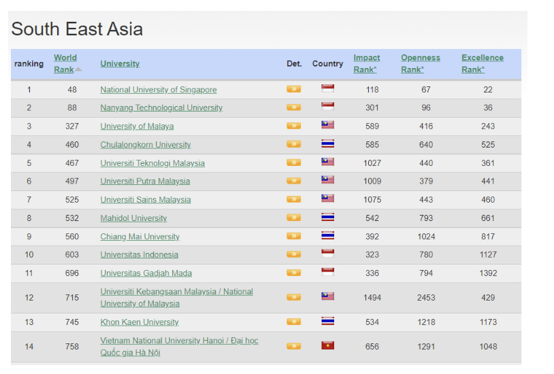This screenshot has height=374, width=554.
Task: Sort table by Excellence Rank header
Action: (483, 63)
